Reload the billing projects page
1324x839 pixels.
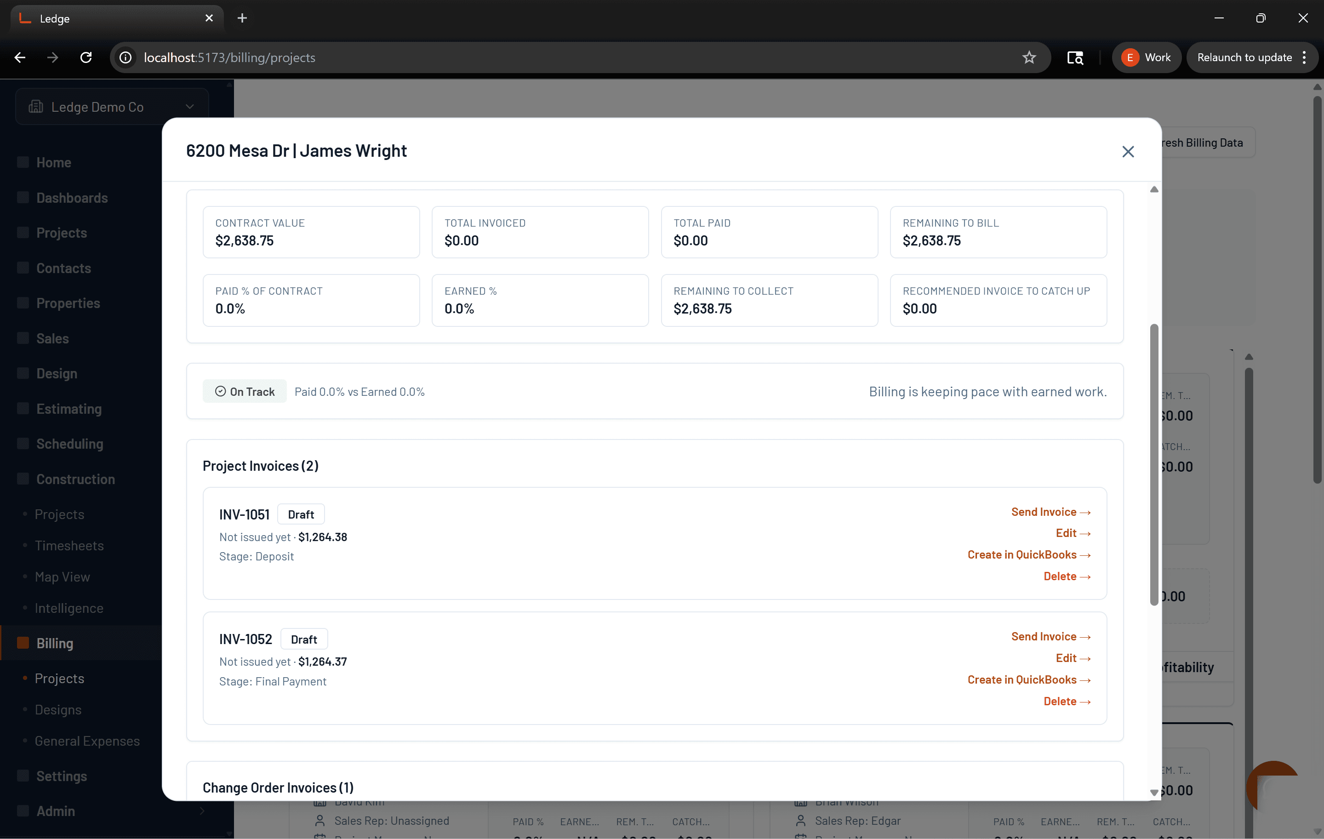86,57
